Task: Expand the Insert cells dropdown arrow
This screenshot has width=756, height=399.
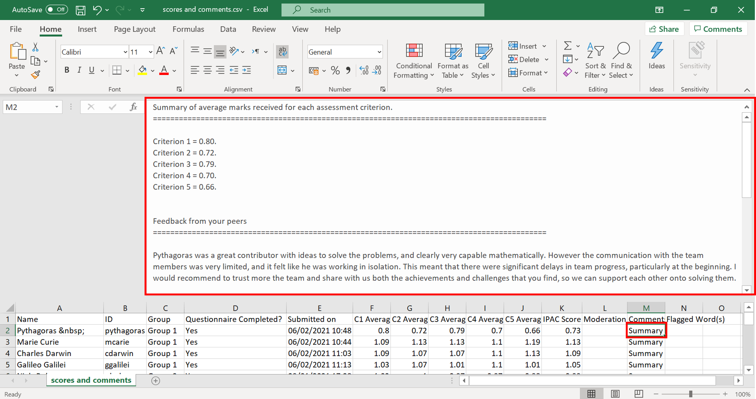Action: click(x=544, y=46)
